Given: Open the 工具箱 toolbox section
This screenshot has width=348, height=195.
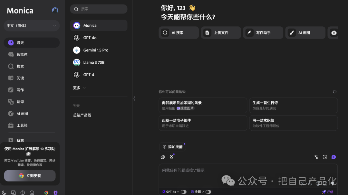Looking at the screenshot, I should click(x=32, y=125).
